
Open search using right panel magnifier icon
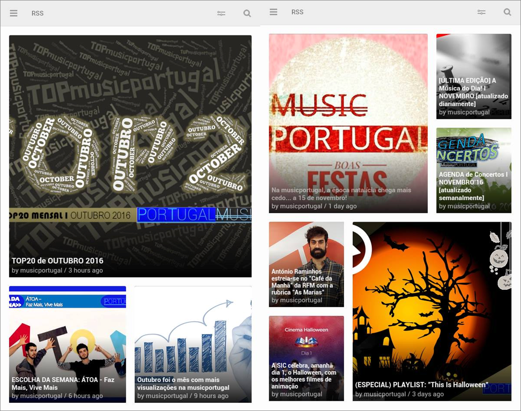point(507,12)
